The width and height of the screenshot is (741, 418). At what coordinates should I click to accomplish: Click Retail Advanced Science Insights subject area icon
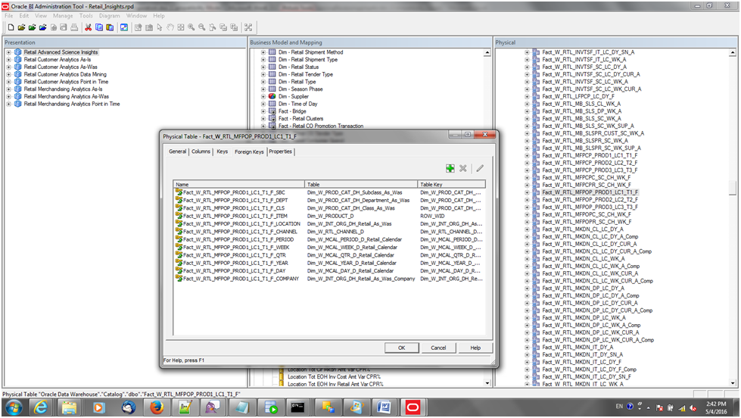(x=18, y=52)
